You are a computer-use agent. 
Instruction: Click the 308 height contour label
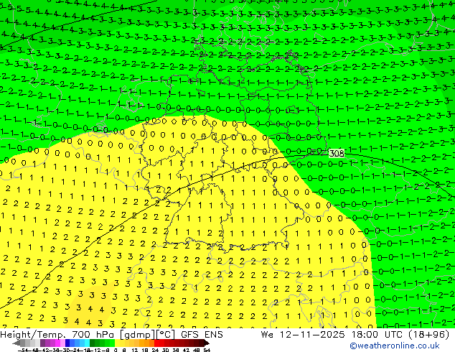coord(337,153)
